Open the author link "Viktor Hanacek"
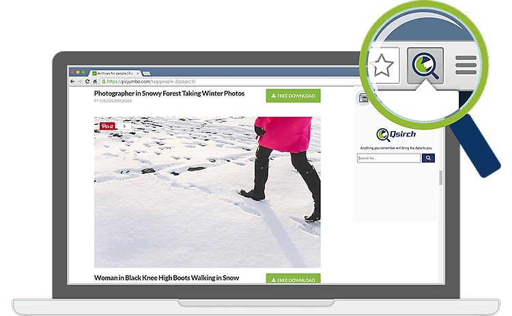The height and width of the screenshot is (316, 512). (x=115, y=100)
